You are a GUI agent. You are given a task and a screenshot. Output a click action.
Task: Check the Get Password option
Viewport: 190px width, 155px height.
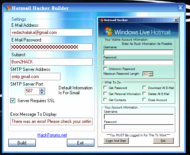coord(105,87)
